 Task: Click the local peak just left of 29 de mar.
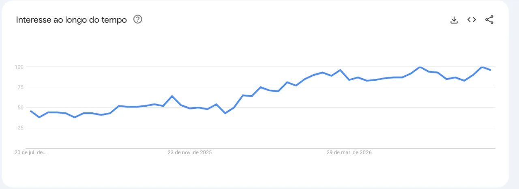(340, 70)
